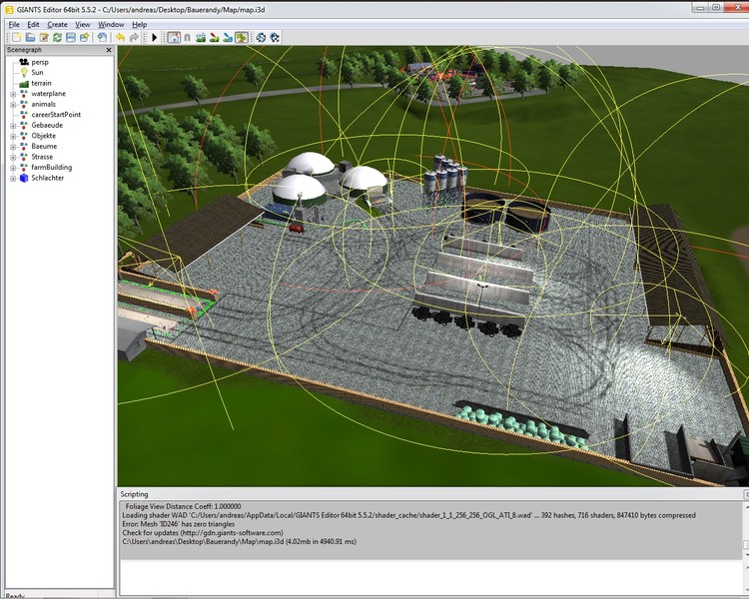Select the terrain node
Viewport: 749px width, 599px height.
[42, 83]
